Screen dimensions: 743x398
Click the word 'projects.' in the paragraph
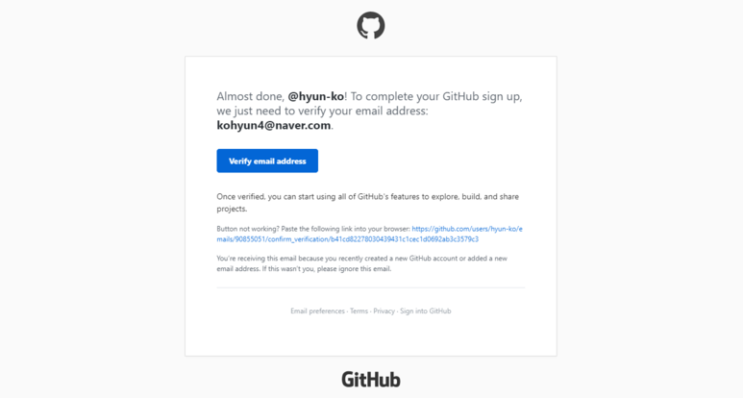click(x=232, y=209)
